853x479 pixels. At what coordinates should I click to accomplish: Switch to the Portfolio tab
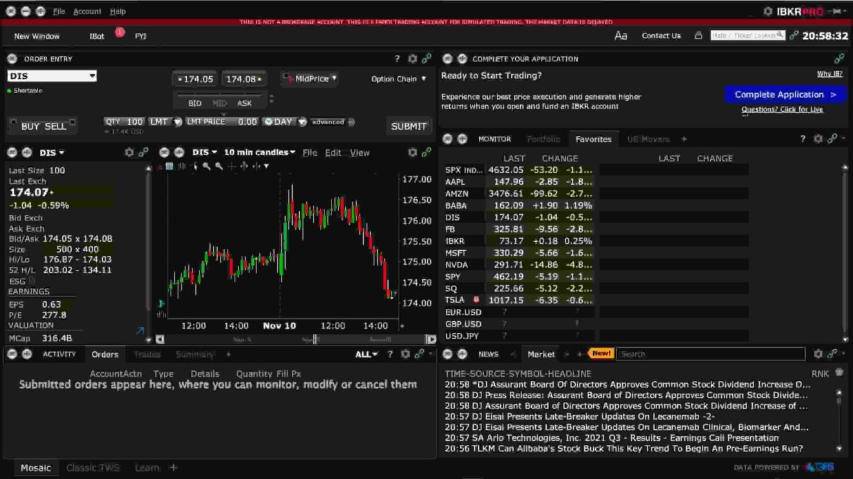pos(543,138)
